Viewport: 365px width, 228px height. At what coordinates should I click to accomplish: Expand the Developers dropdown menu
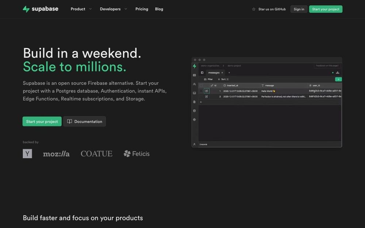pyautogui.click(x=114, y=9)
